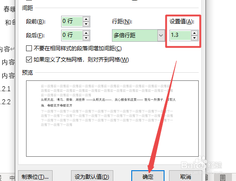Click the 2.1 heading in the document
This screenshot has width=236, height=181.
click(5, 89)
